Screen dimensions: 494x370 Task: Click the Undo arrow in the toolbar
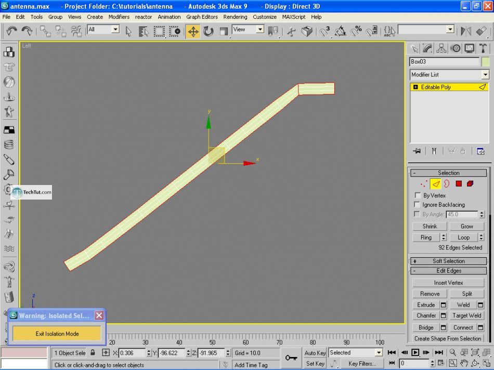11,31
